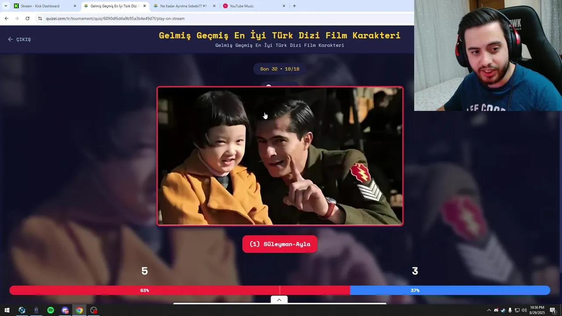
Task: Click the Son 32 • 10/16 round badge
Action: click(280, 69)
